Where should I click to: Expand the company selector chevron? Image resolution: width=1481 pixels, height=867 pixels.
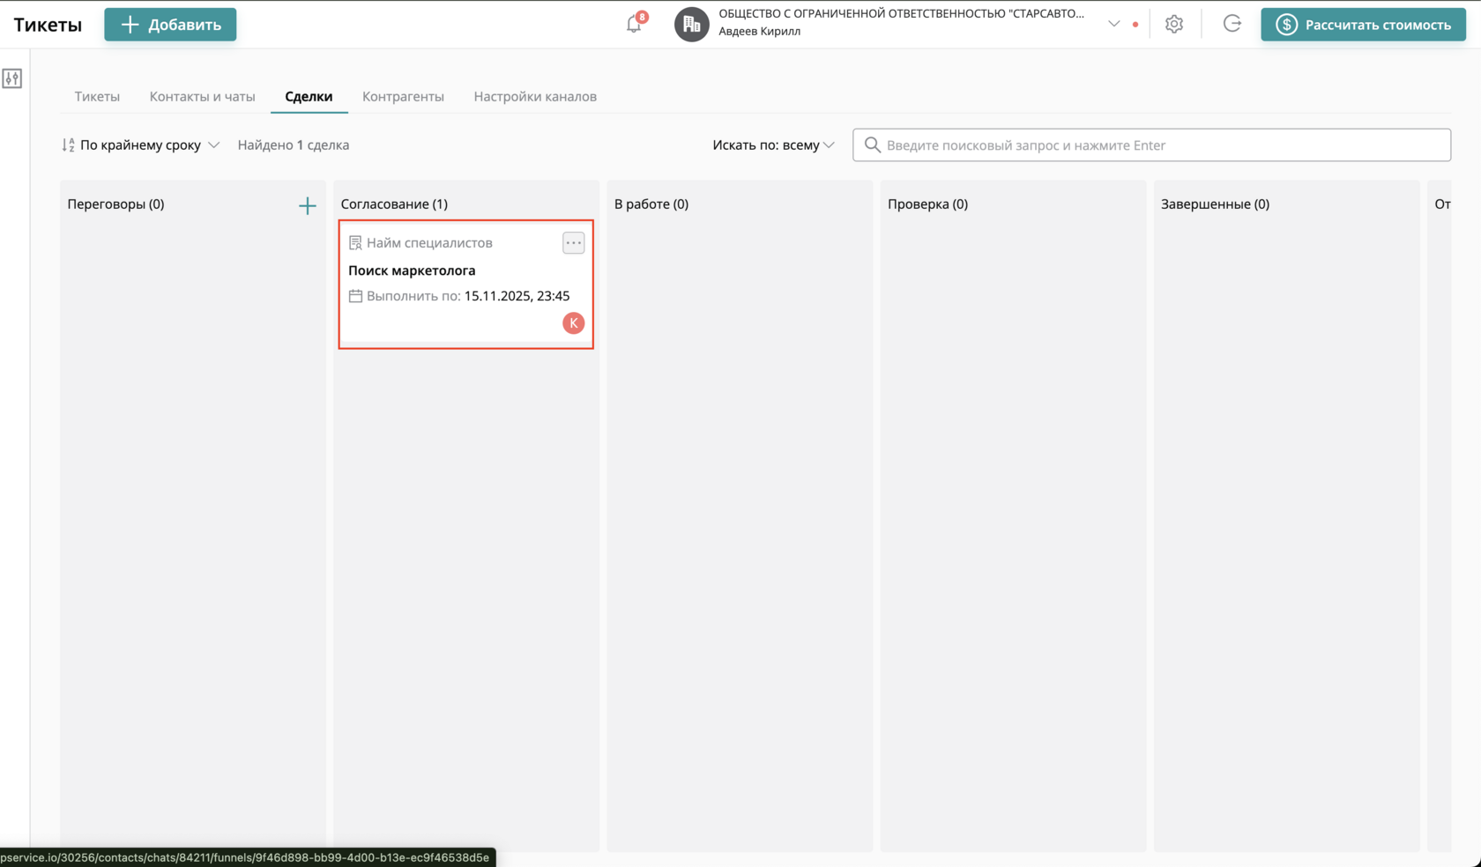pyautogui.click(x=1113, y=24)
